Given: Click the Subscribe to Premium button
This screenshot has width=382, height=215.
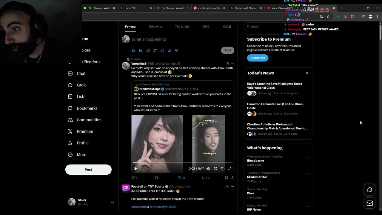Looking at the screenshot, I should tap(258, 58).
